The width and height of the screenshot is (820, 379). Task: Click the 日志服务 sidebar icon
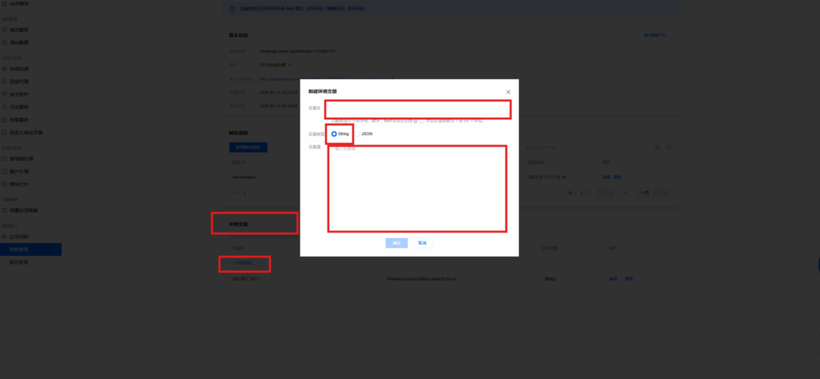4,106
